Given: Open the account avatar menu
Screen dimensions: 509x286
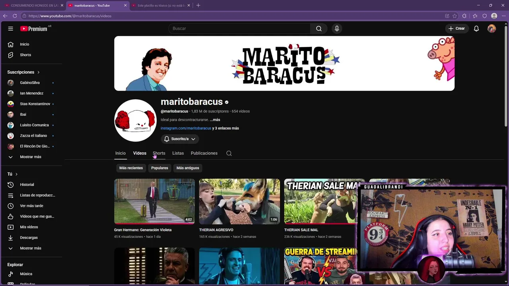Looking at the screenshot, I should coord(492,29).
